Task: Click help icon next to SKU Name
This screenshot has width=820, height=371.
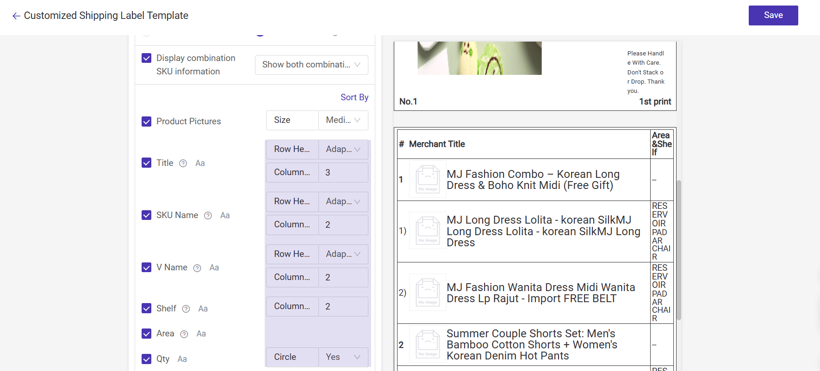Action: pyautogui.click(x=208, y=215)
